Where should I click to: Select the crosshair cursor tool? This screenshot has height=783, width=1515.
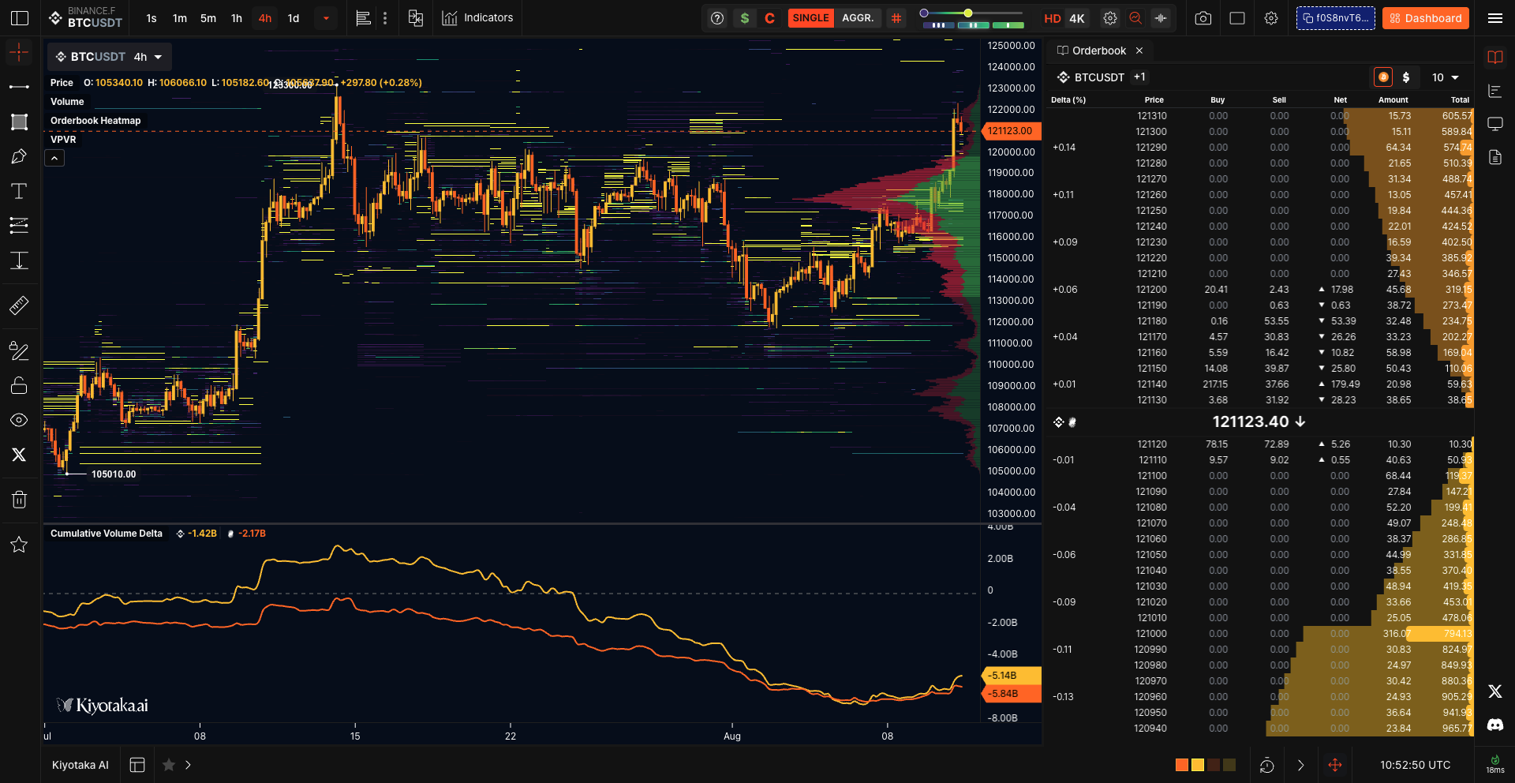pyautogui.click(x=19, y=53)
